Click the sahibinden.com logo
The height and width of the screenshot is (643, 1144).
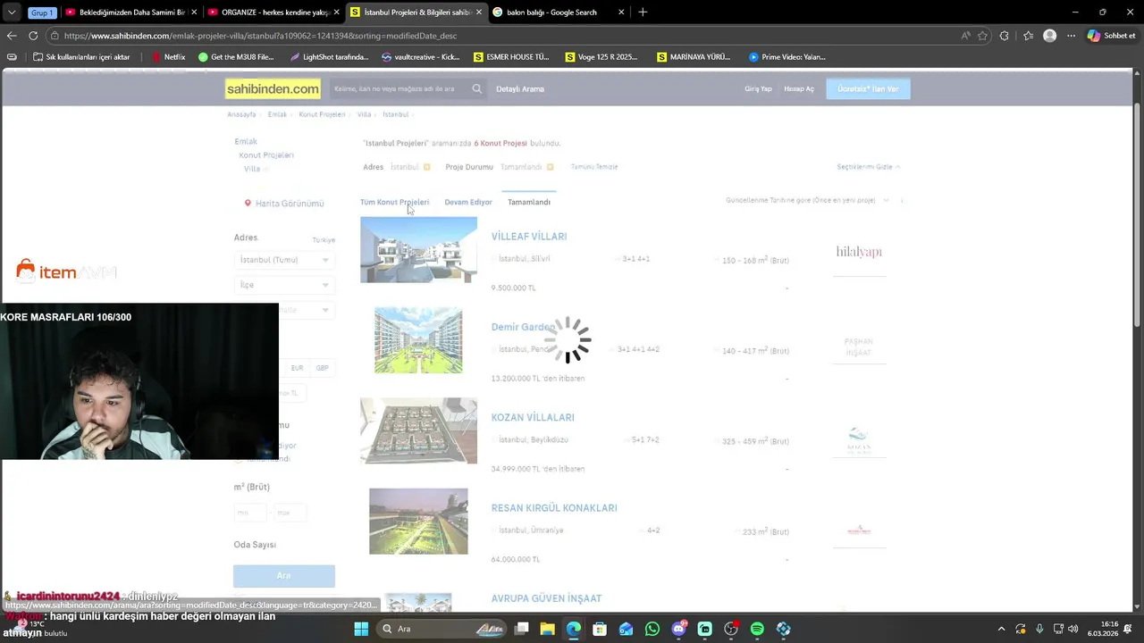(273, 88)
